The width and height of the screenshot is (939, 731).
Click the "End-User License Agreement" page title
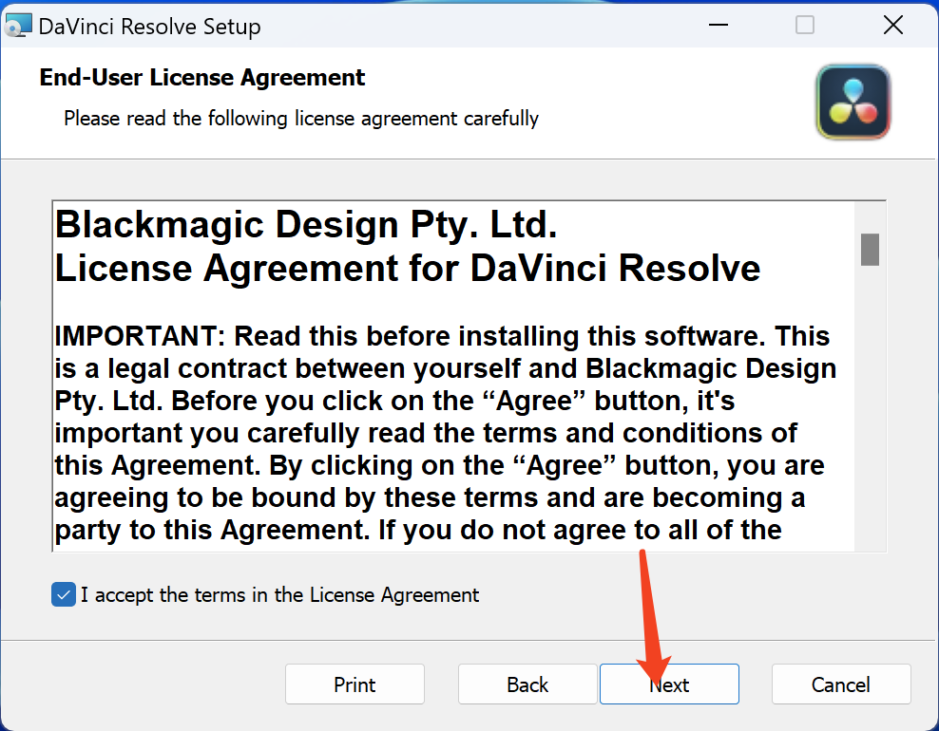(201, 77)
